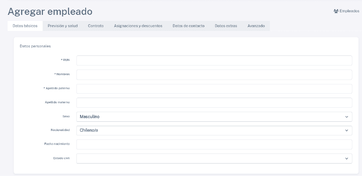Open the Datos extras tab

point(226,26)
